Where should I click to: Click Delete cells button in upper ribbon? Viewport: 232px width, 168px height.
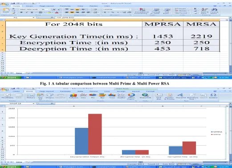coord(182,11)
